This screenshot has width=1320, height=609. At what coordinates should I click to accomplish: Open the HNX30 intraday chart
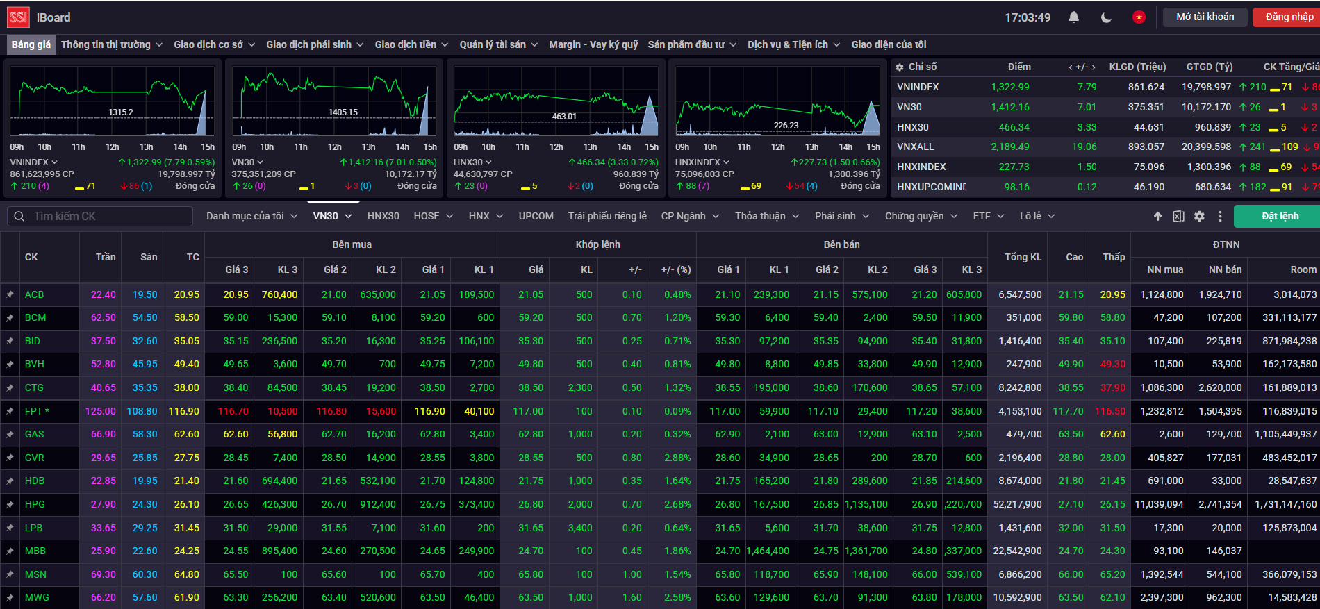coord(556,101)
